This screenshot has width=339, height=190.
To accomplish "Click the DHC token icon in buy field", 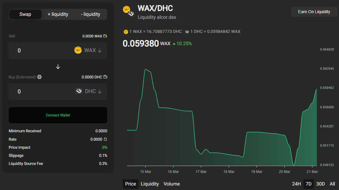I will click(79, 91).
